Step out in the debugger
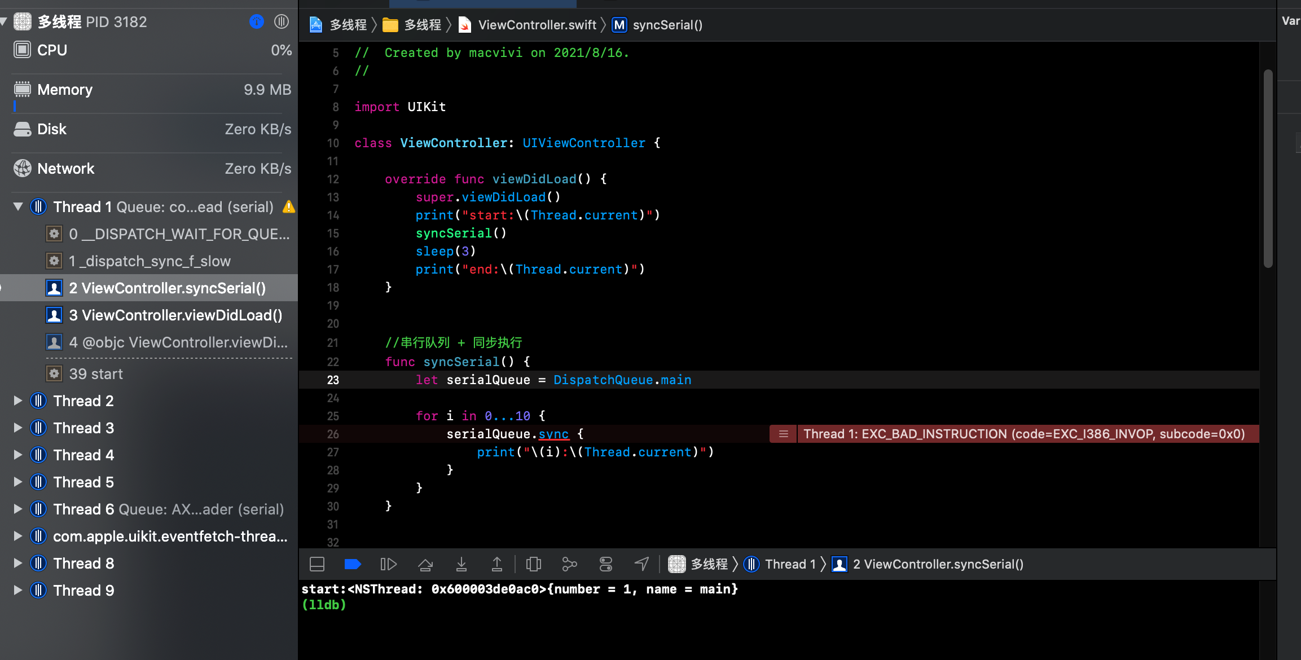The width and height of the screenshot is (1301, 660). pyautogui.click(x=497, y=564)
